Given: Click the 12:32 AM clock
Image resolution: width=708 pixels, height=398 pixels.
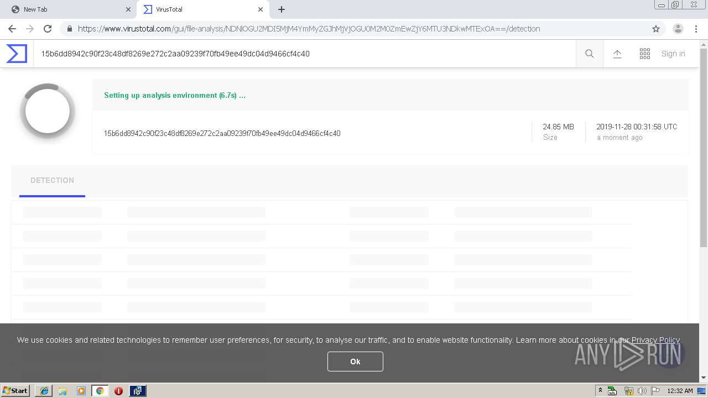Looking at the screenshot, I should click(680, 391).
